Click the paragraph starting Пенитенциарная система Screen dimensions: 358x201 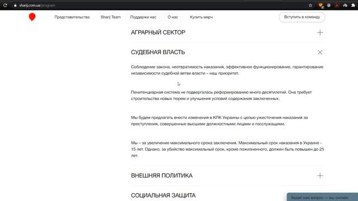click(222, 95)
